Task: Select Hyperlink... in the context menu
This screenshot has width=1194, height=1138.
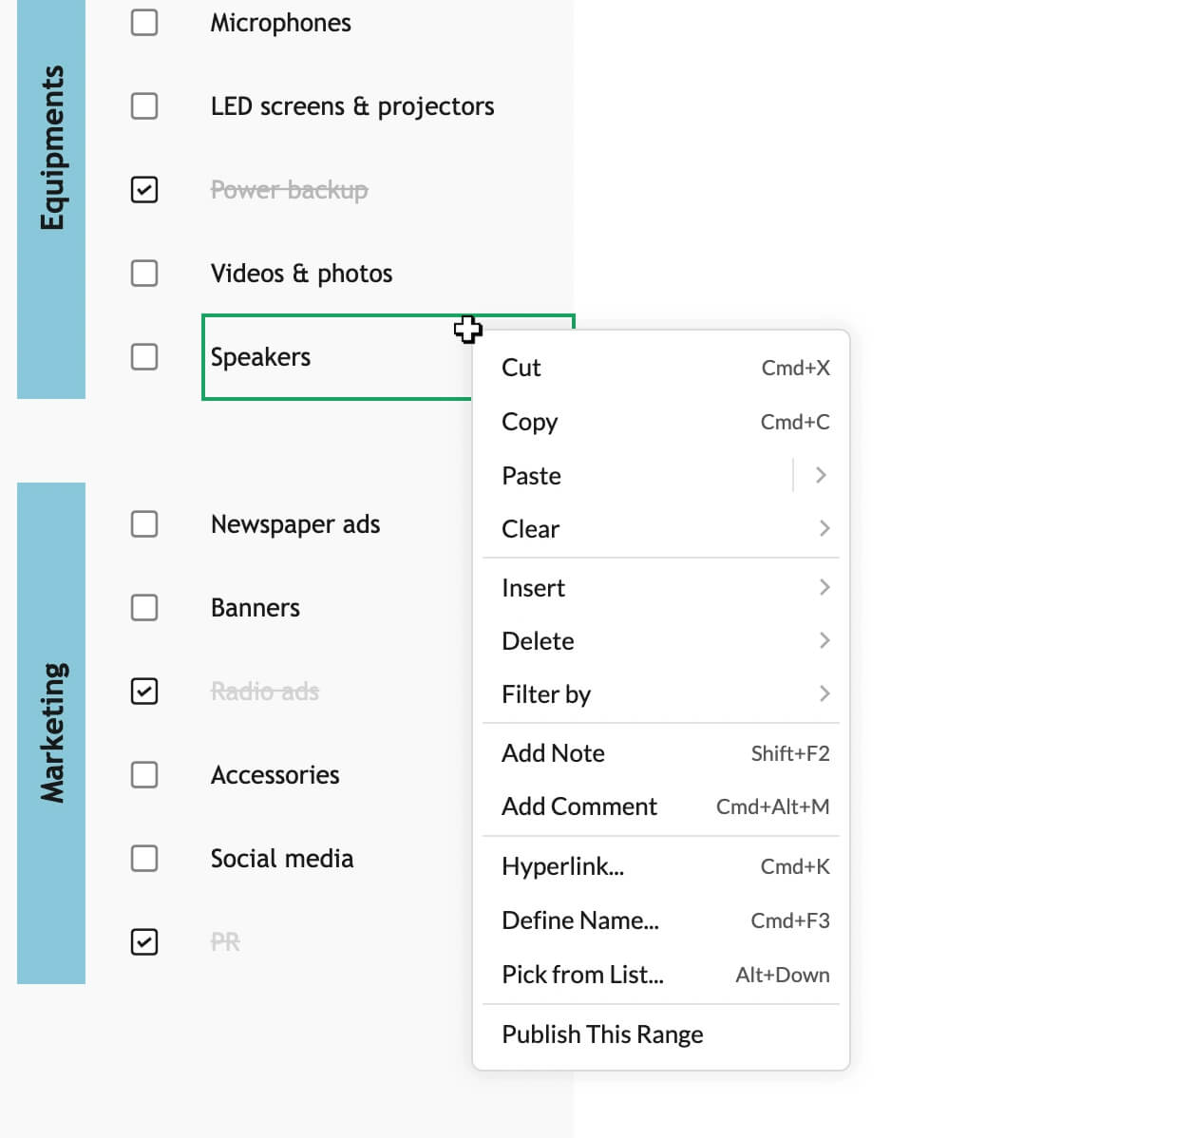Action: click(x=661, y=866)
